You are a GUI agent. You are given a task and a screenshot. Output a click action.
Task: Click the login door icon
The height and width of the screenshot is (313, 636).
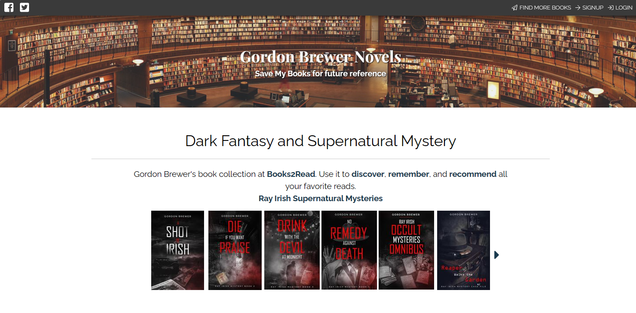[610, 8]
